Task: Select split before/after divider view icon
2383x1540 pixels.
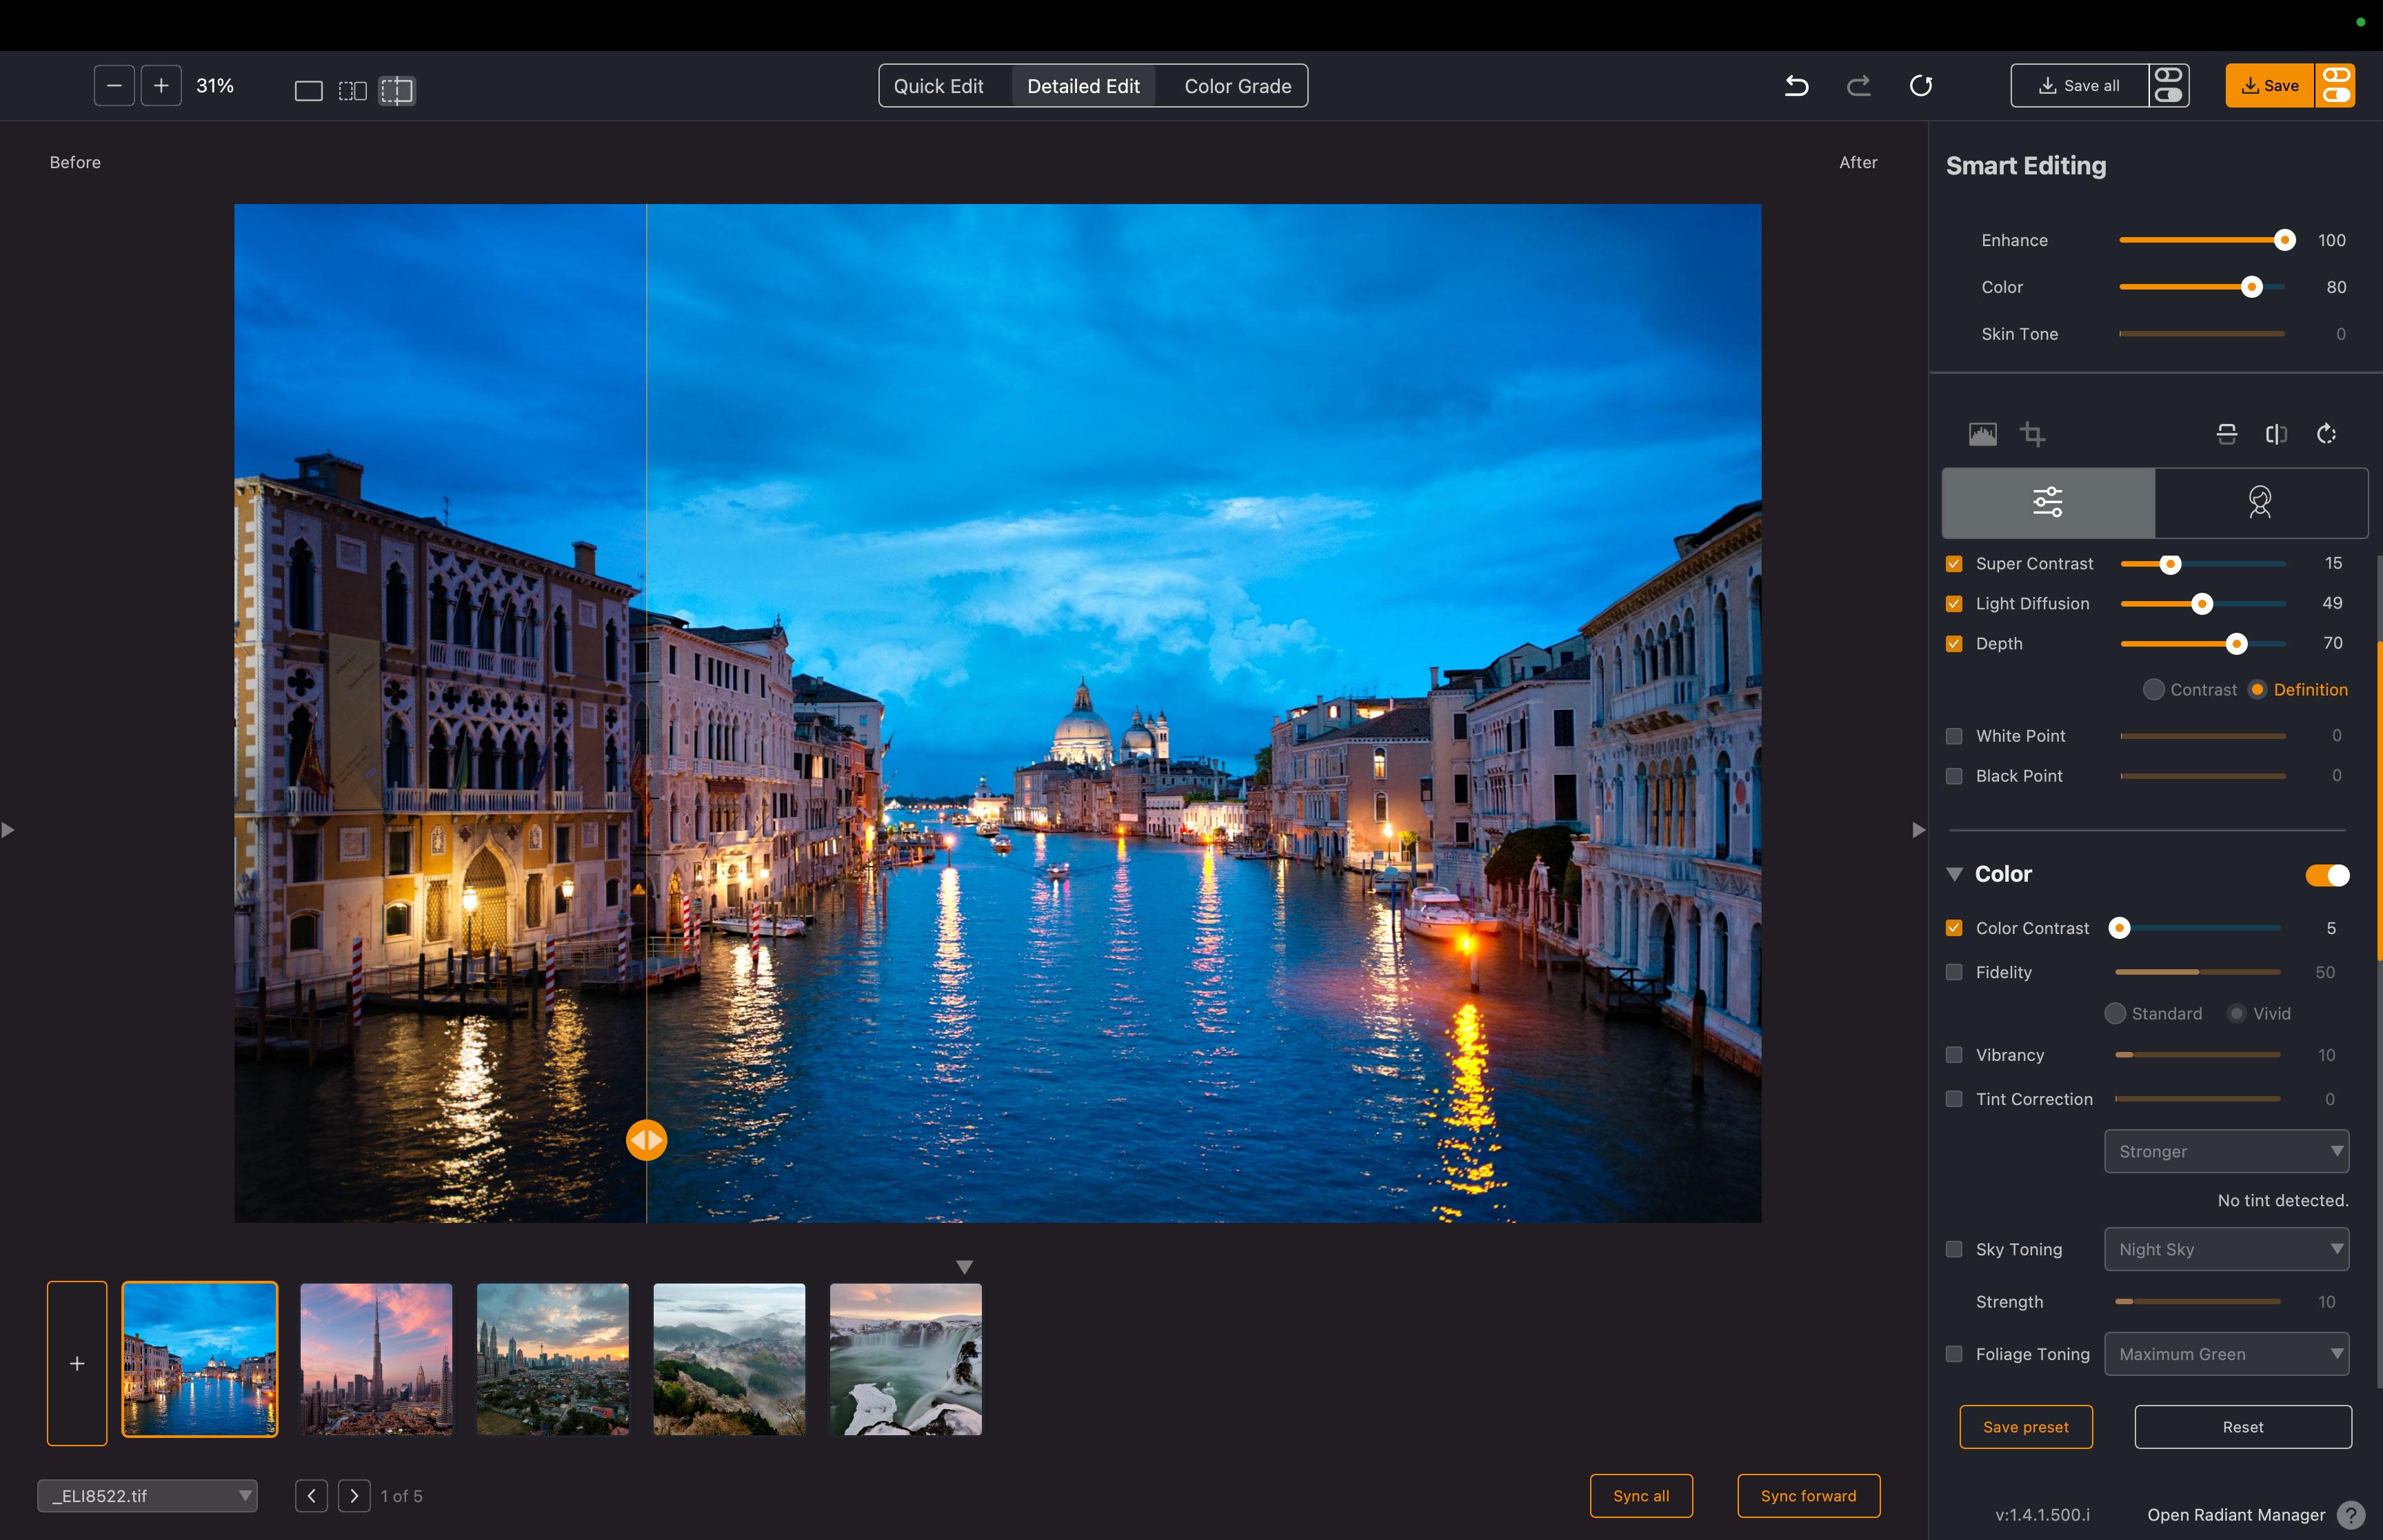Action: click(397, 91)
